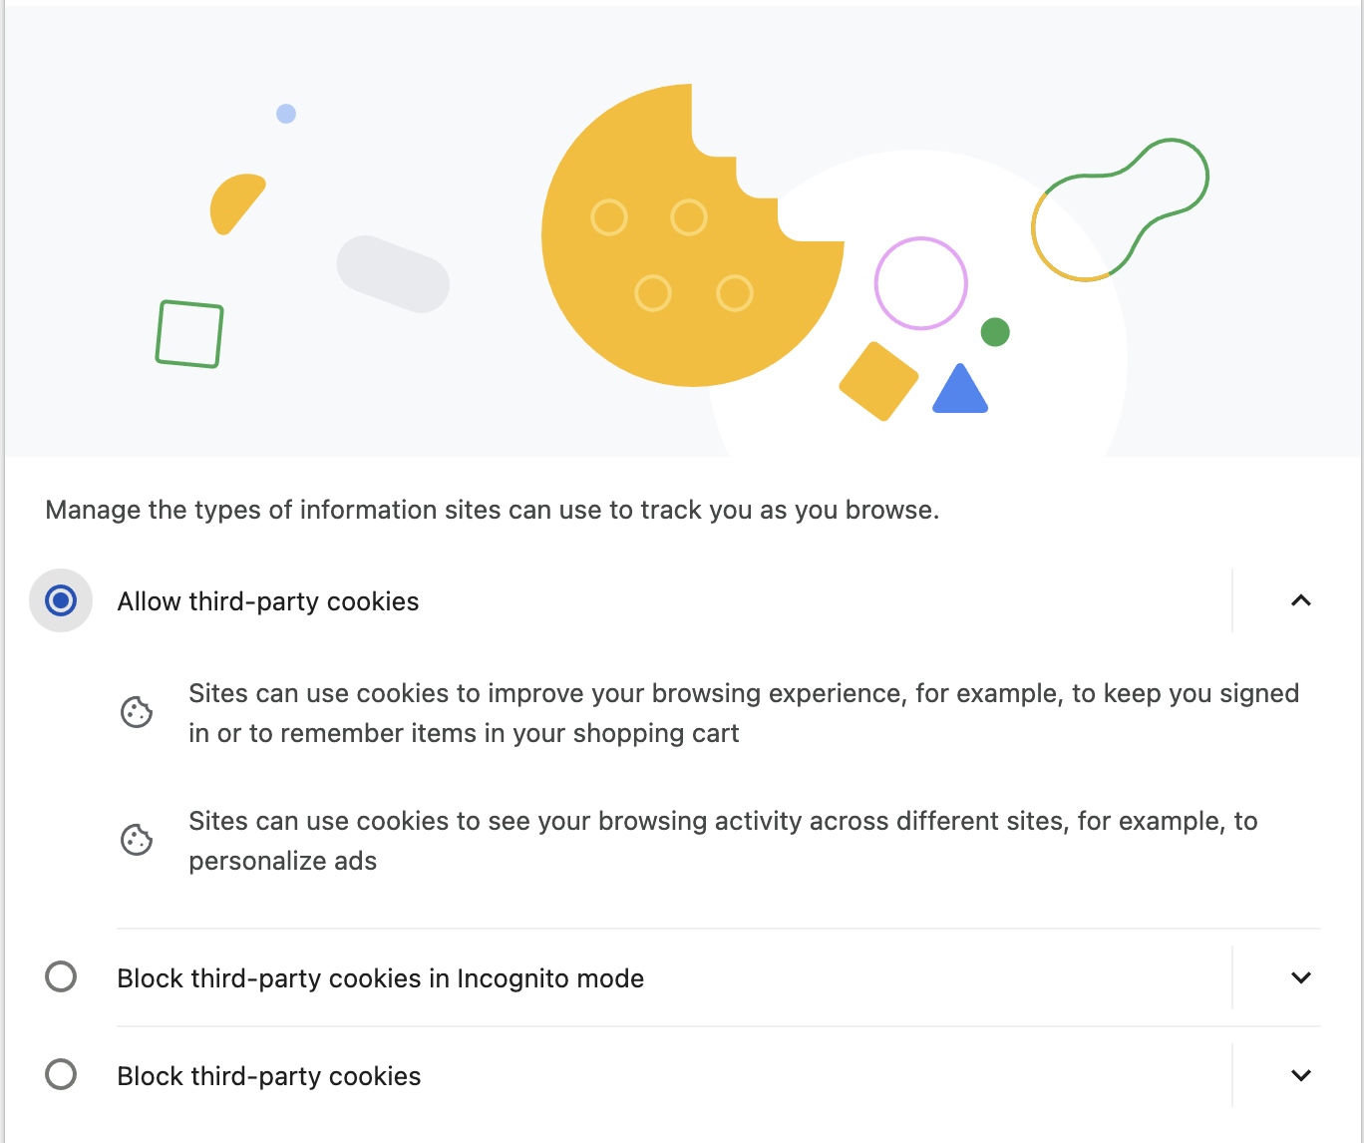This screenshot has height=1143, width=1364.
Task: Click the green outlined square shape
Action: (x=189, y=334)
